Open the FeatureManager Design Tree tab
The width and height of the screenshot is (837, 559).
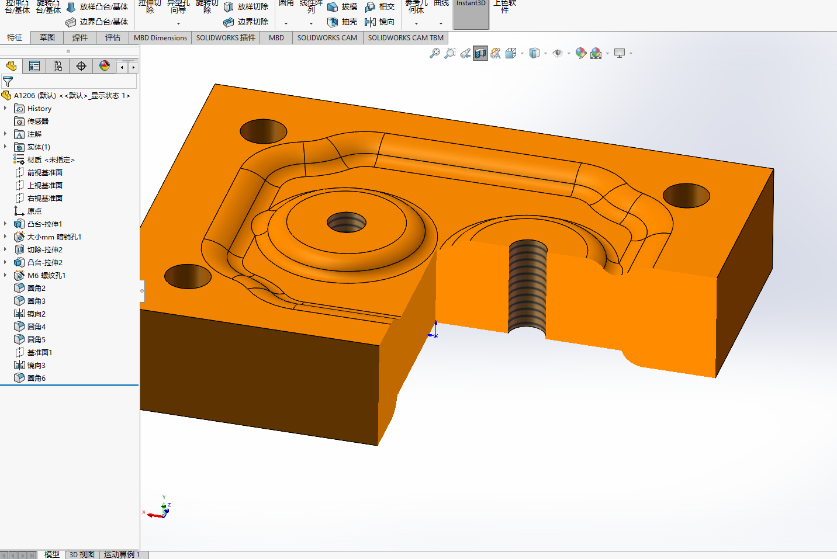[x=11, y=66]
